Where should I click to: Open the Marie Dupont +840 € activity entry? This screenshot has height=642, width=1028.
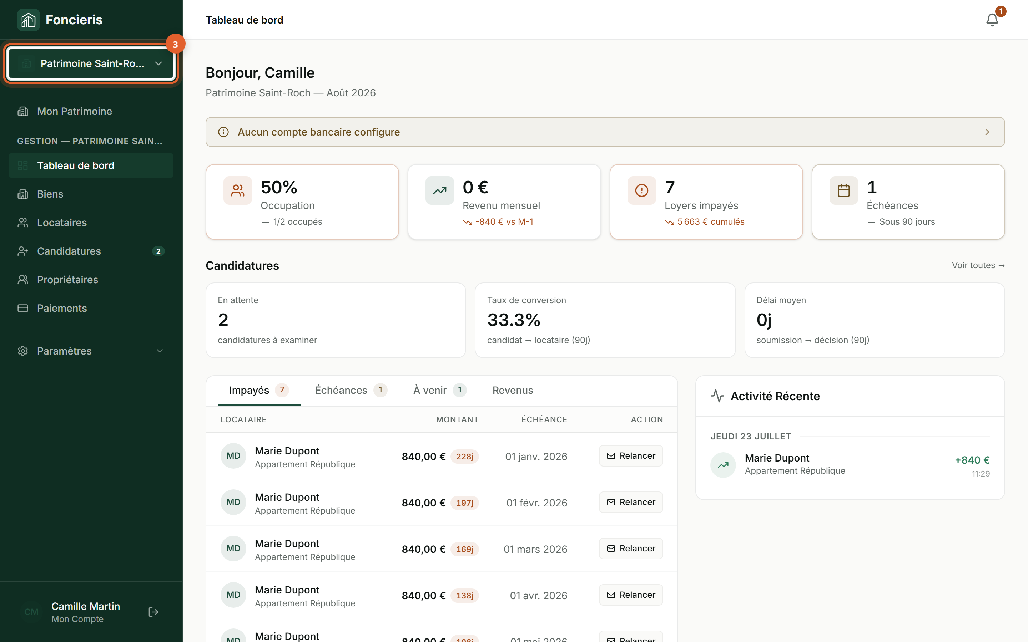(x=850, y=465)
